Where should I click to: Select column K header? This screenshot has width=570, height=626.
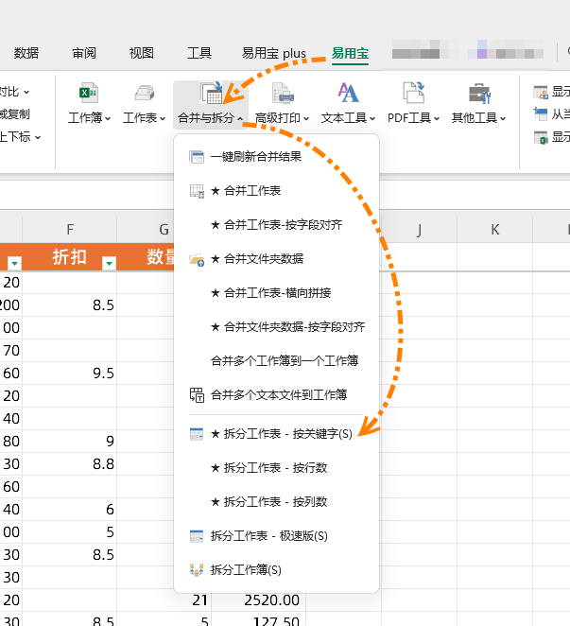tap(495, 230)
